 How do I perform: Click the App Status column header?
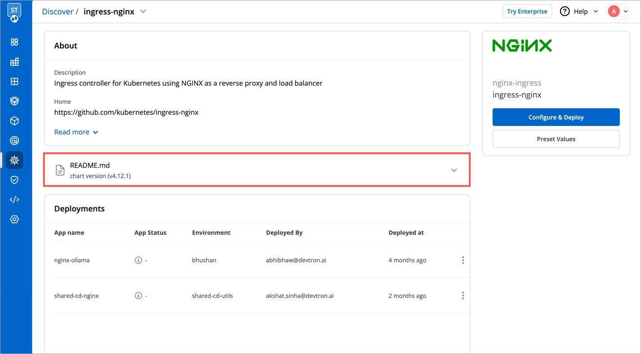pyautogui.click(x=150, y=233)
